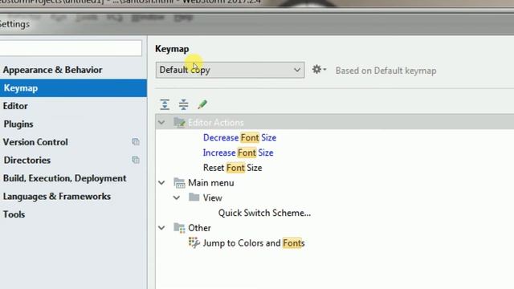Click the Other group folder icon
The width and height of the screenshot is (514, 289).
coord(179,228)
